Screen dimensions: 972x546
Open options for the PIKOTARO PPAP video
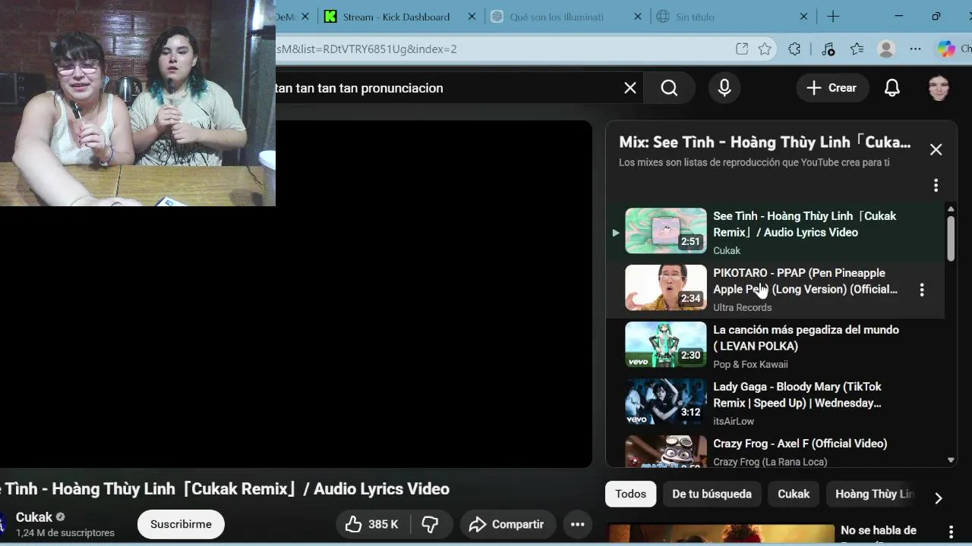922,290
